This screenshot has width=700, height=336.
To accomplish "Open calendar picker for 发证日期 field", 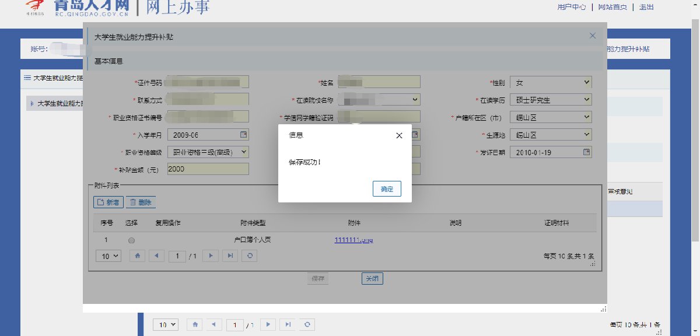I will pos(586,152).
